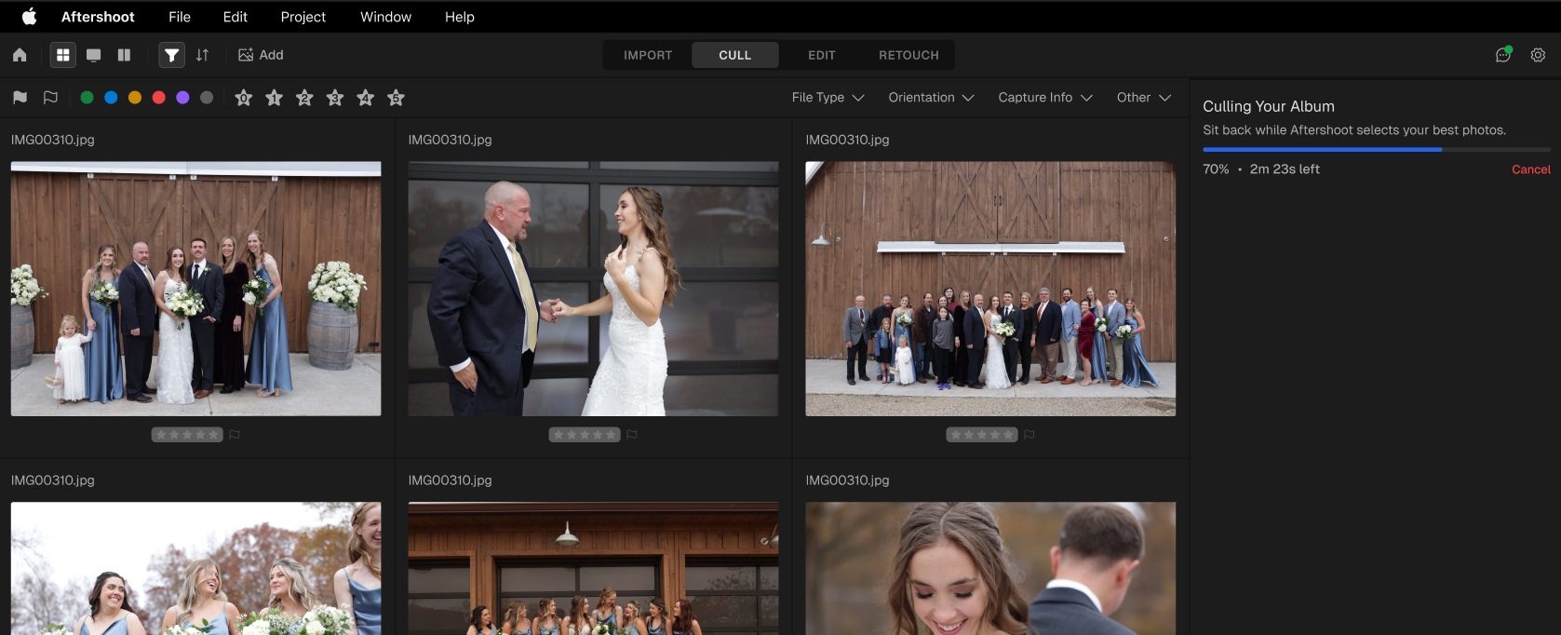The height and width of the screenshot is (635, 1561).
Task: Flag the large family group photo
Action: [1029, 435]
